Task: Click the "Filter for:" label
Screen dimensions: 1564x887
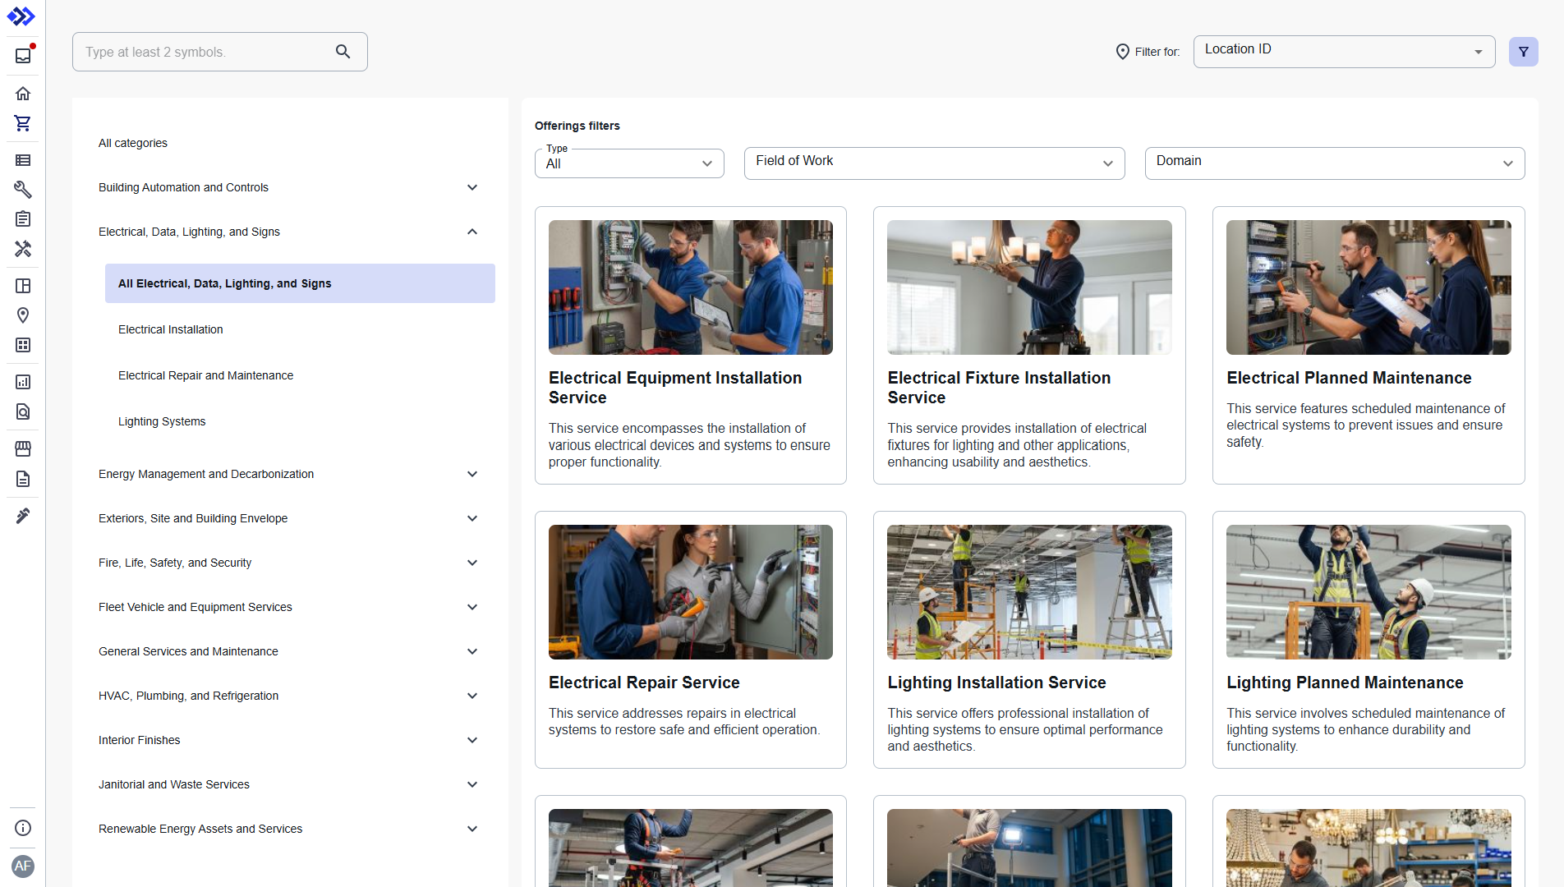Action: 1157,52
